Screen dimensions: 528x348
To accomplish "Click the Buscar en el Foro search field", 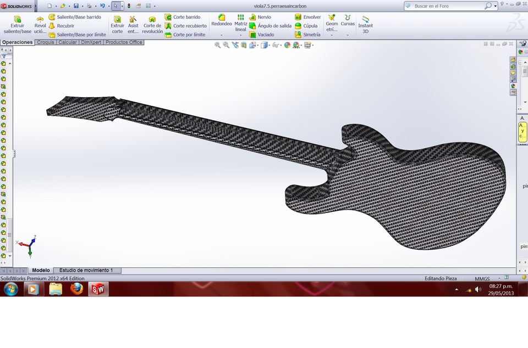I will [448, 6].
